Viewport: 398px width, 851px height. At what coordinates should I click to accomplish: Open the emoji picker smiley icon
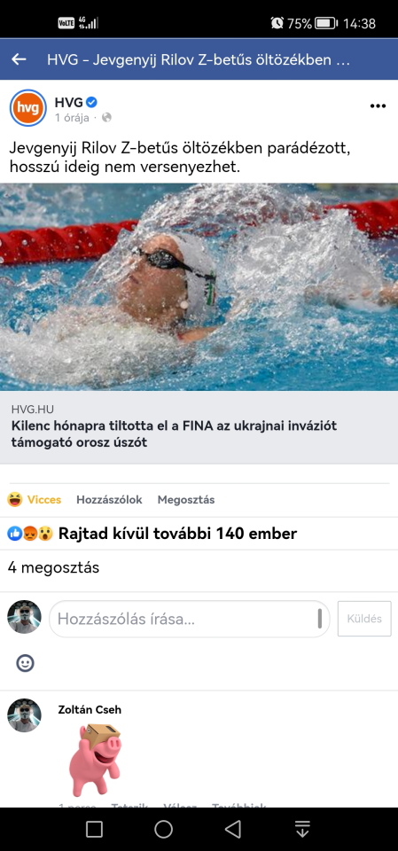[x=25, y=663]
